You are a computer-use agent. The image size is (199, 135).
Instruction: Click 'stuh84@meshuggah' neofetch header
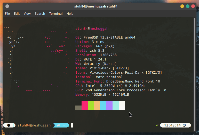pyautogui.click(x=92, y=29)
